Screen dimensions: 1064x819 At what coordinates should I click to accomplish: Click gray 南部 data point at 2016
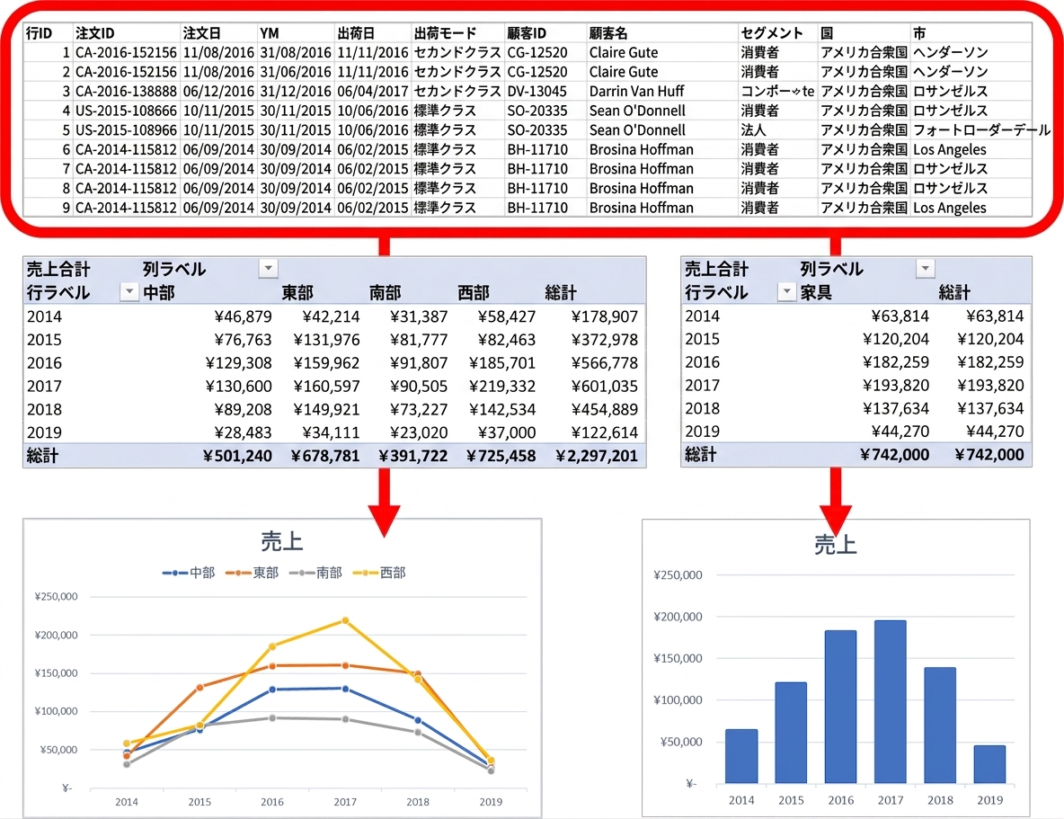pyautogui.click(x=272, y=717)
